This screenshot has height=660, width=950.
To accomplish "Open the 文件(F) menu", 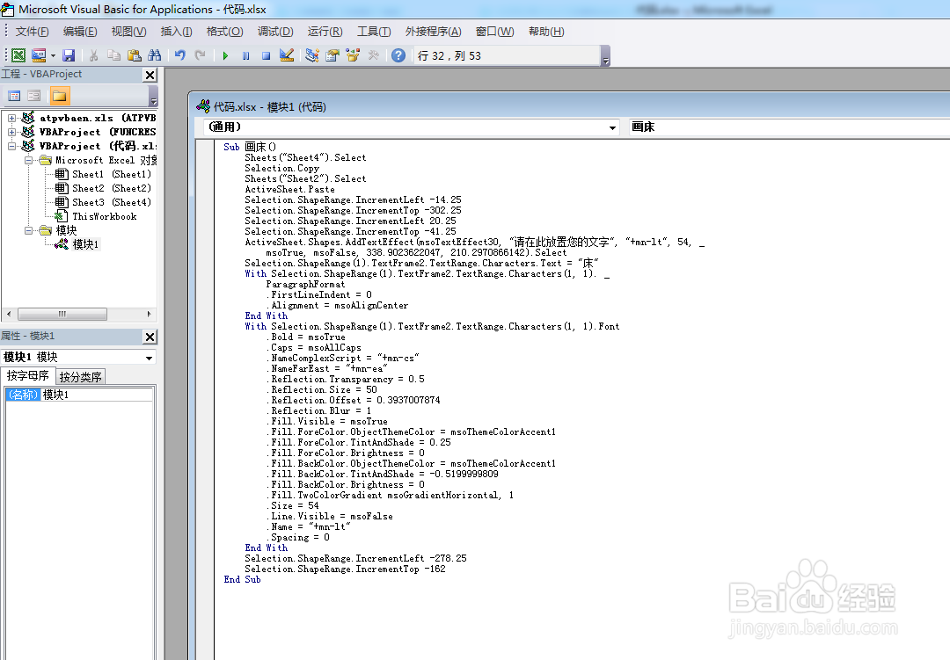I will tap(33, 32).
